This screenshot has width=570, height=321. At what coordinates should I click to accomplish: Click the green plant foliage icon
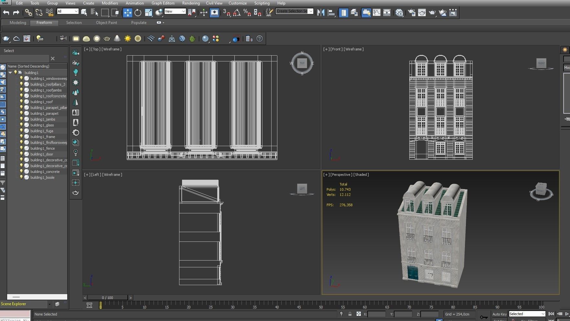coord(192,39)
